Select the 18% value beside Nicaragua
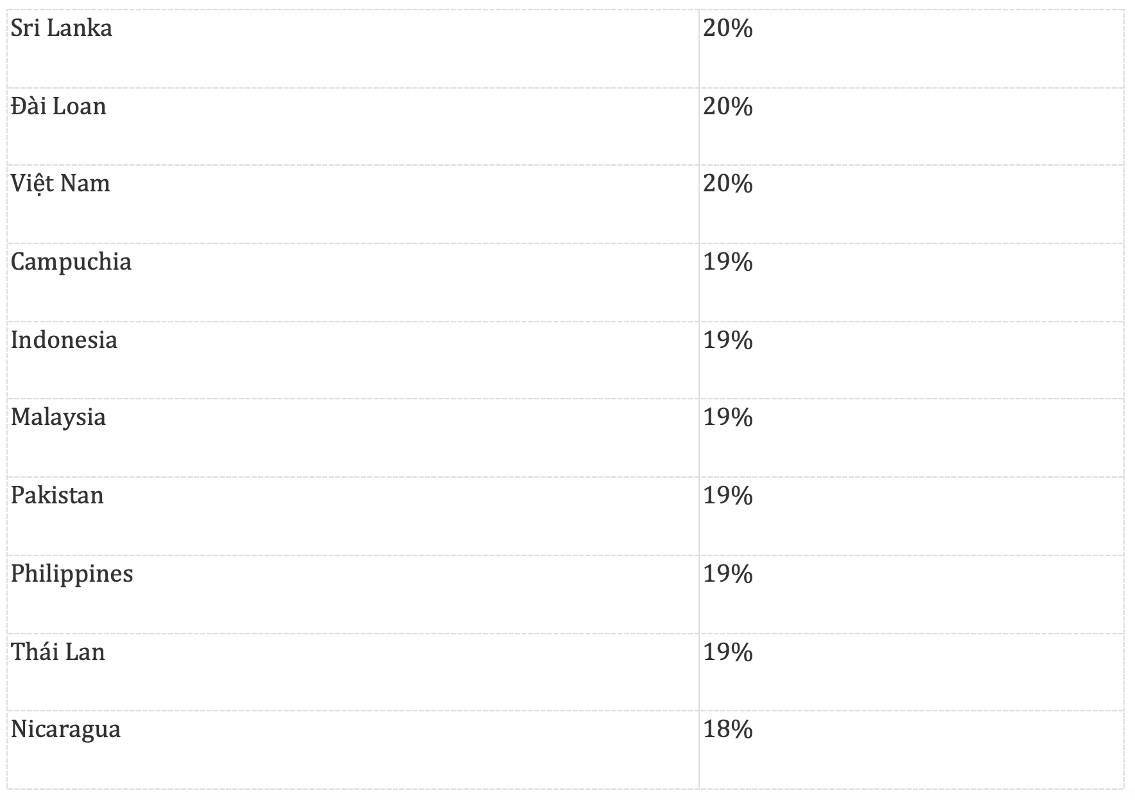Screen dimensions: 1135x800 pos(727,730)
